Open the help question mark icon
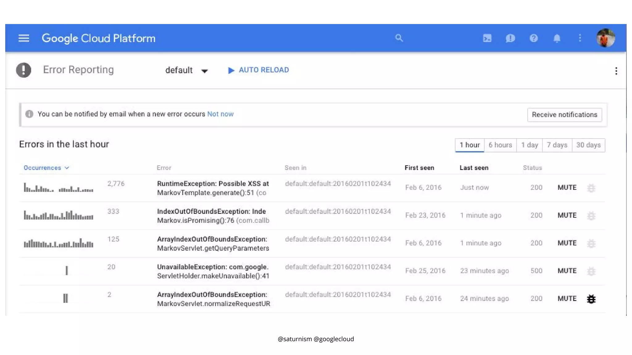The height and width of the screenshot is (355, 632). pyautogui.click(x=534, y=38)
